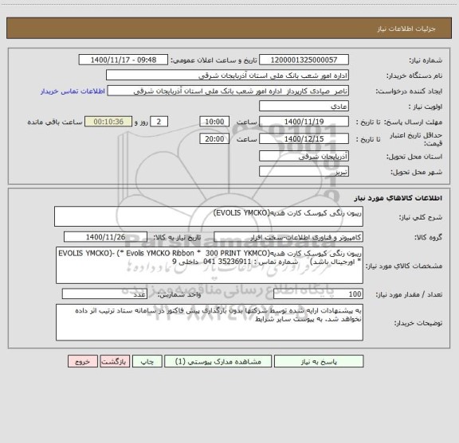Click label 'استان محل تحویل:'
The height and width of the screenshot is (443, 459).
click(414, 157)
